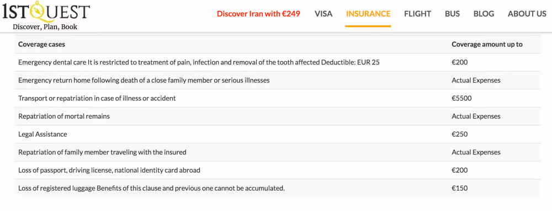
Task: Open the BLOG page
Action: coord(484,14)
